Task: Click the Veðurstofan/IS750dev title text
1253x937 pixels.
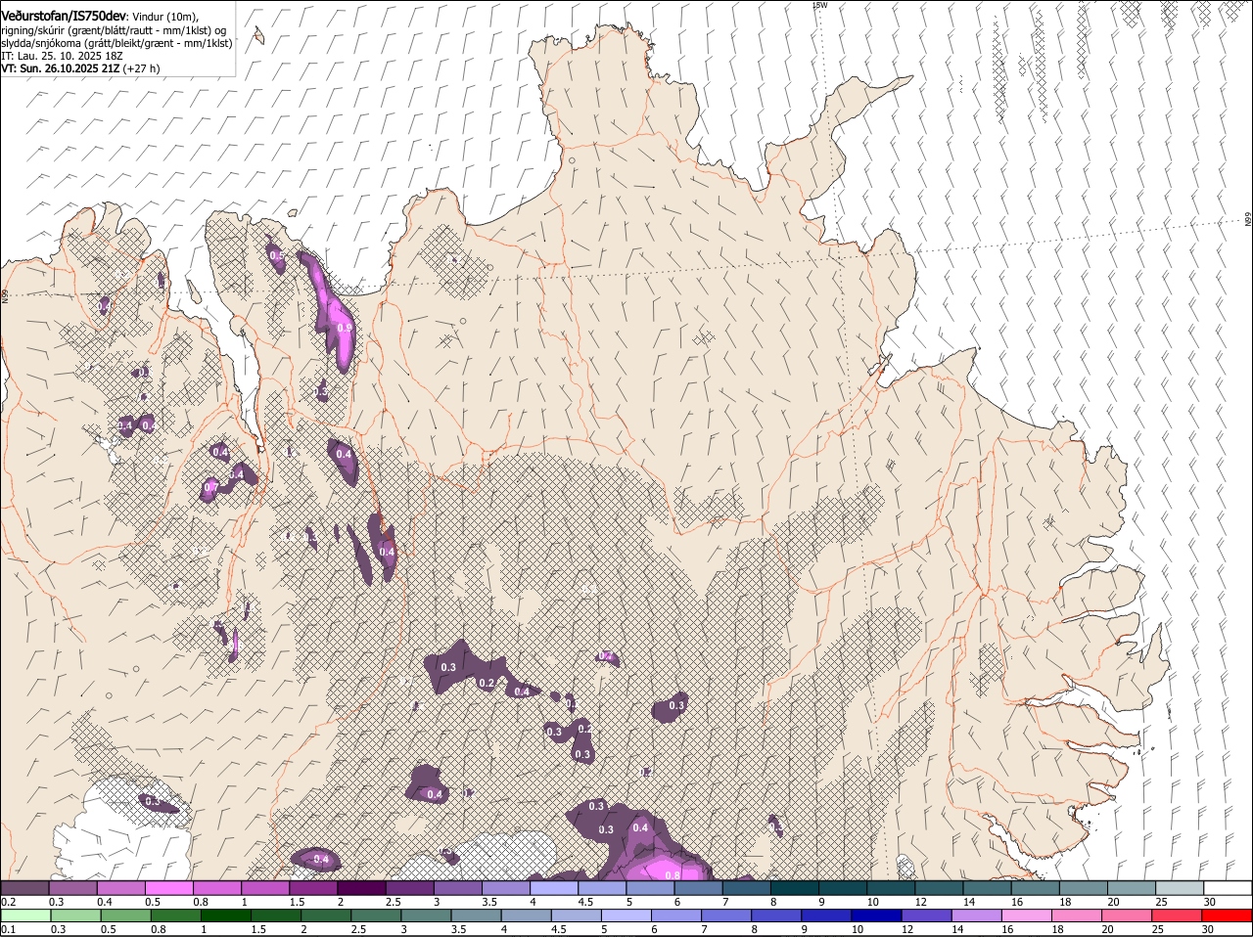Action: pyautogui.click(x=64, y=16)
